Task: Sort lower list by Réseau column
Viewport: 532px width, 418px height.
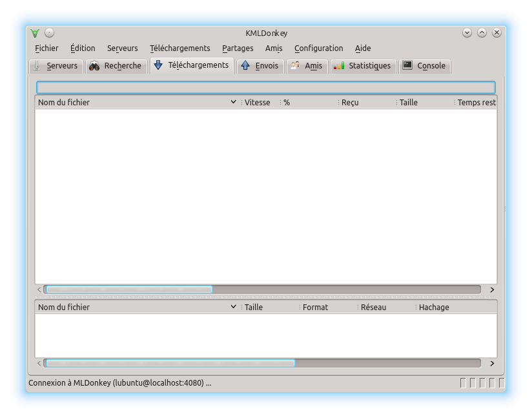Action: [x=386, y=307]
